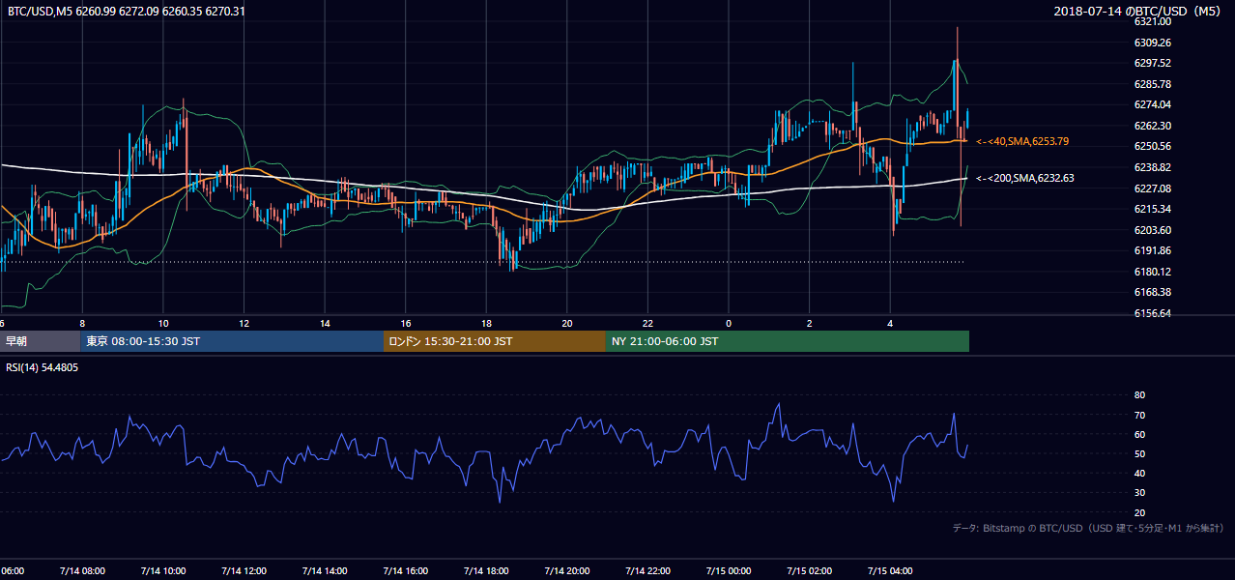
Task: Click the 6250.56 price axis label
Action: [x=1152, y=146]
